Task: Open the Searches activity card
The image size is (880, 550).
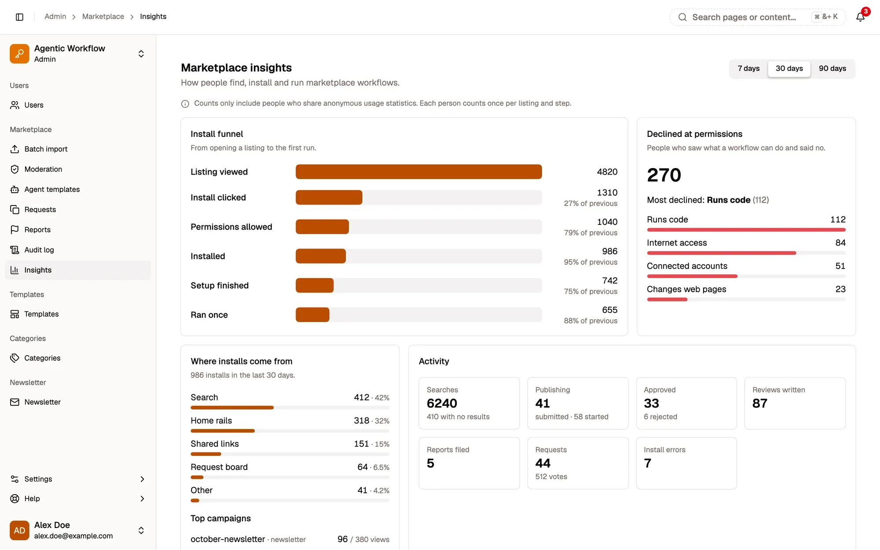Action: (469, 403)
